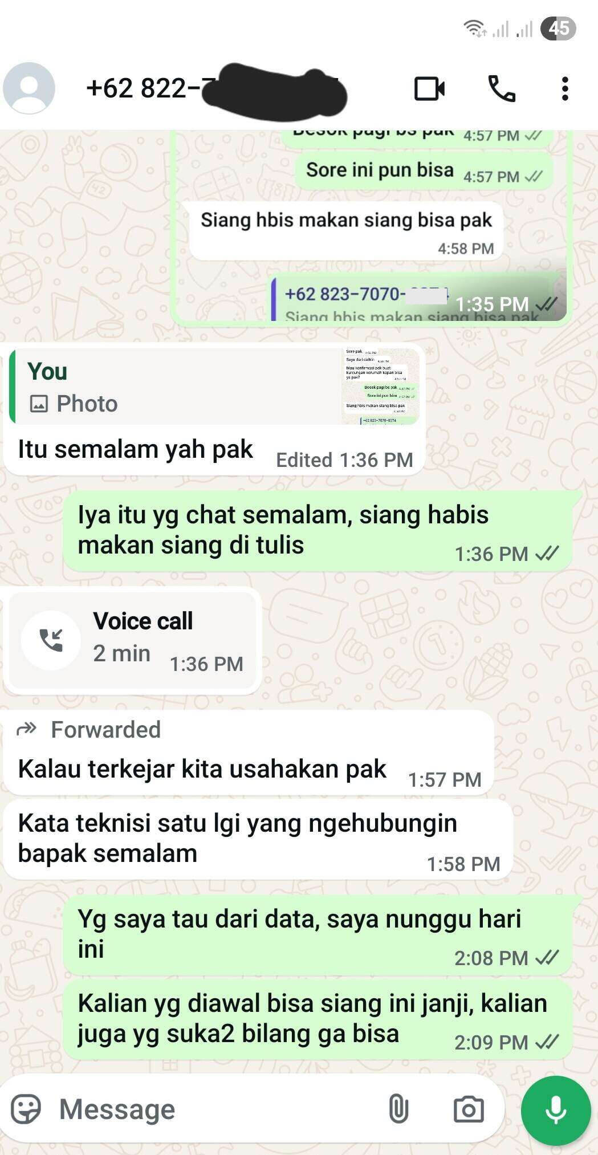This screenshot has height=1155, width=598.
Task: Tap the voice call phone icon
Action: 502,88
